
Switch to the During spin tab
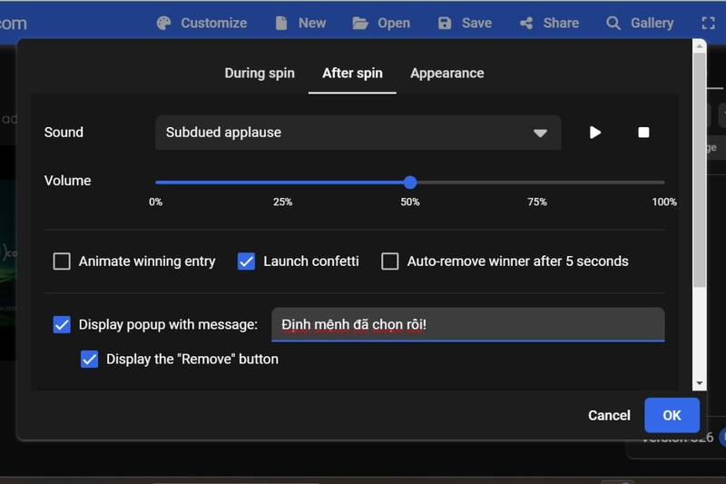tap(260, 74)
